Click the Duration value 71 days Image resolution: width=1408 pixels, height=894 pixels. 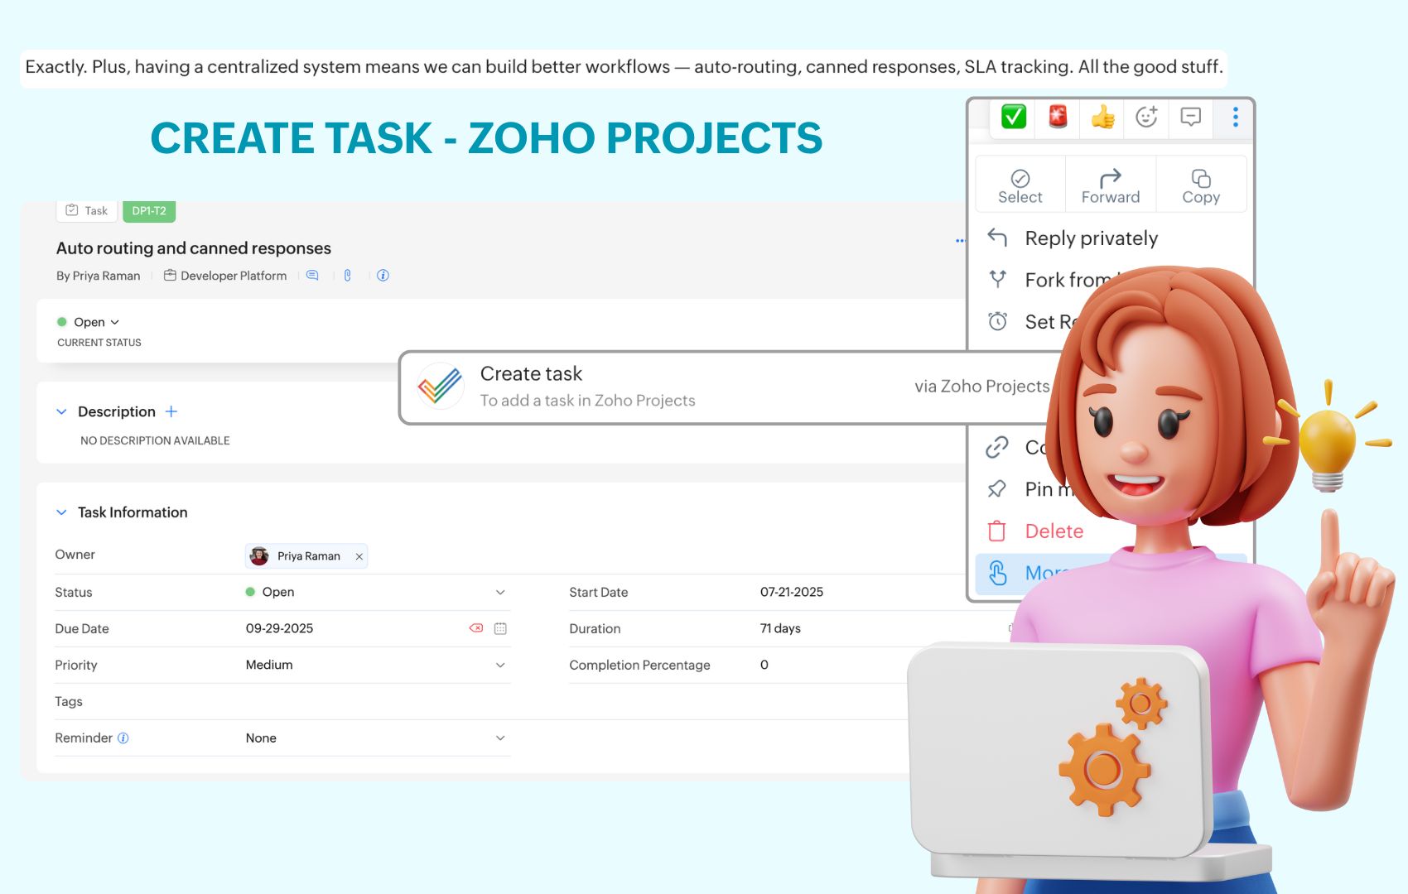[x=780, y=628]
